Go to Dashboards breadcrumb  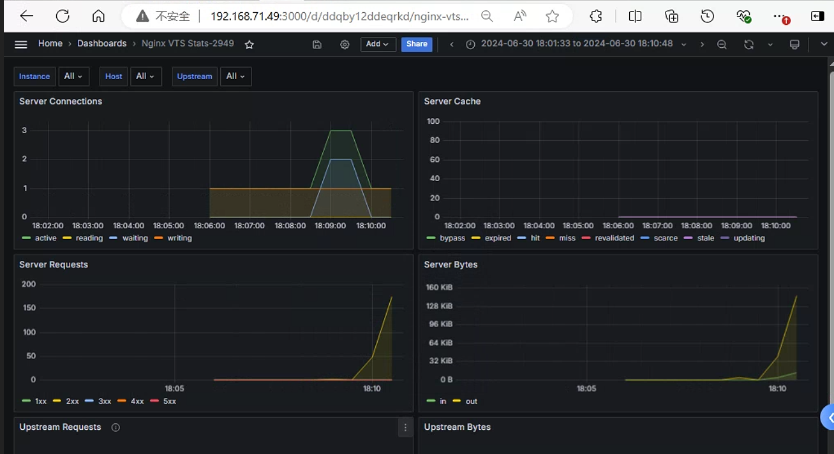click(x=102, y=43)
